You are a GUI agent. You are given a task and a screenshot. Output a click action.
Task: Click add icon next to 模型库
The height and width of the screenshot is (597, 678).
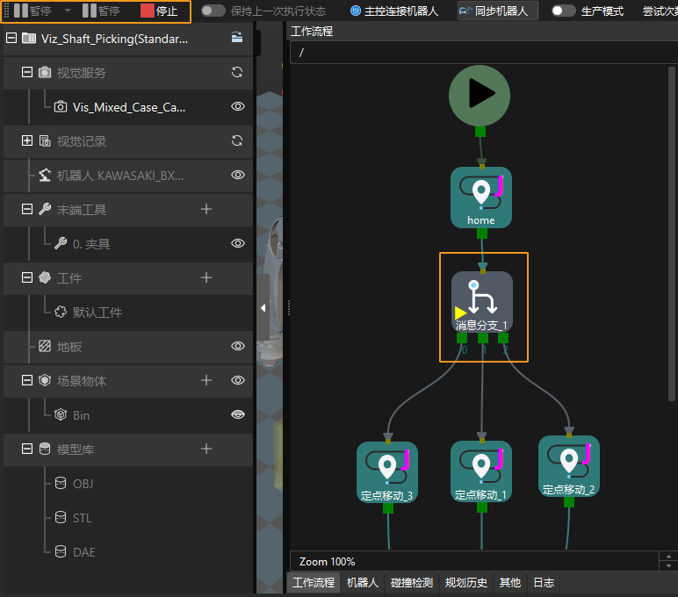[x=206, y=449]
